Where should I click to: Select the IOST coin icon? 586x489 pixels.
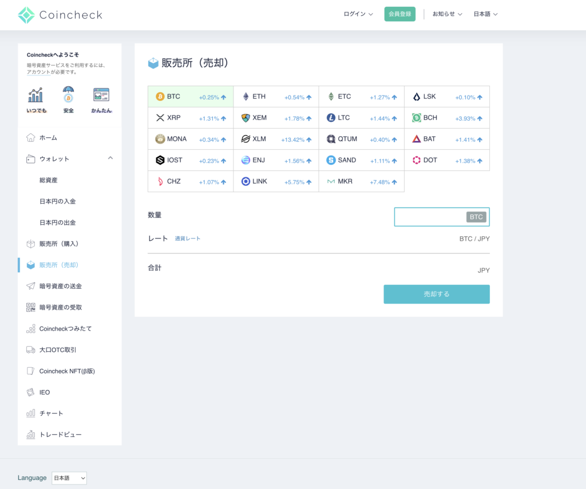click(160, 160)
